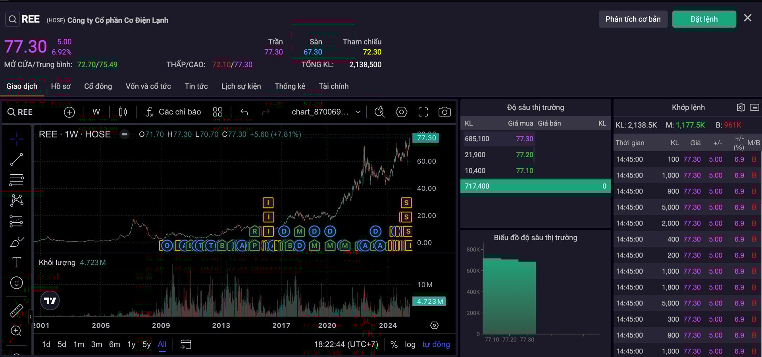Toggle tự động auto scale

pyautogui.click(x=436, y=344)
